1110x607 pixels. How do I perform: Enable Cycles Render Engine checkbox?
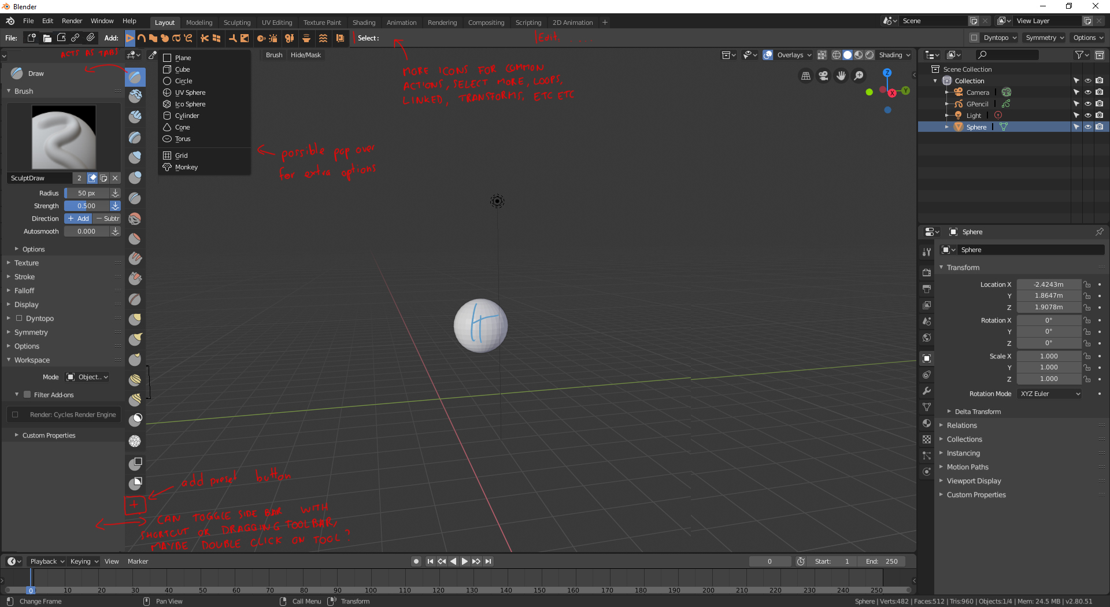pos(15,414)
